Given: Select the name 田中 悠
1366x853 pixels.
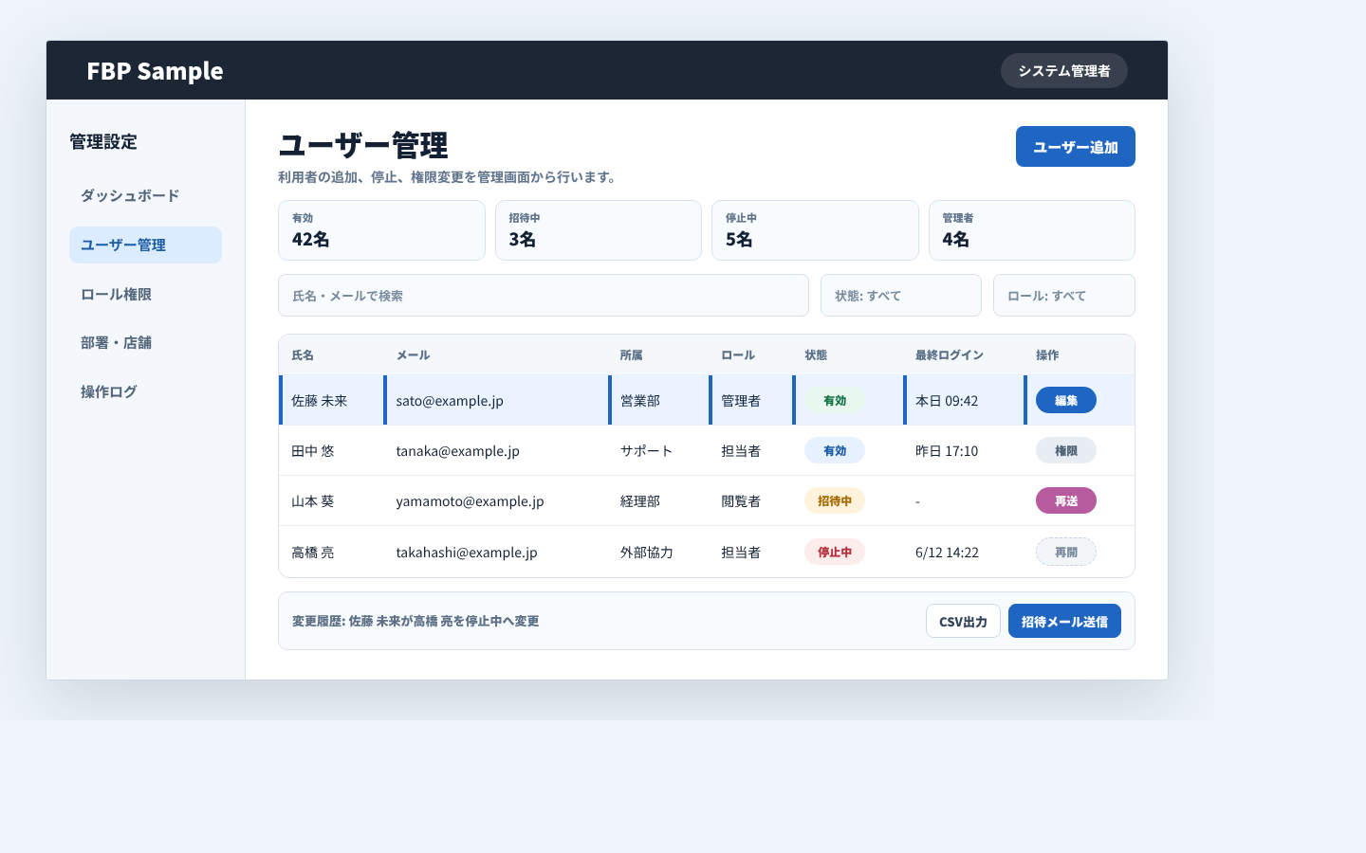Looking at the screenshot, I should (313, 451).
